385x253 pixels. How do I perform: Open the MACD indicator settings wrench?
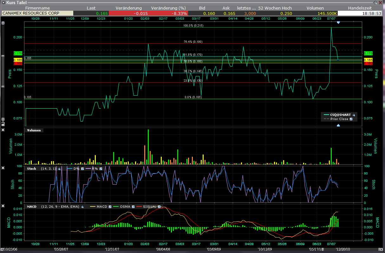click(x=83, y=207)
